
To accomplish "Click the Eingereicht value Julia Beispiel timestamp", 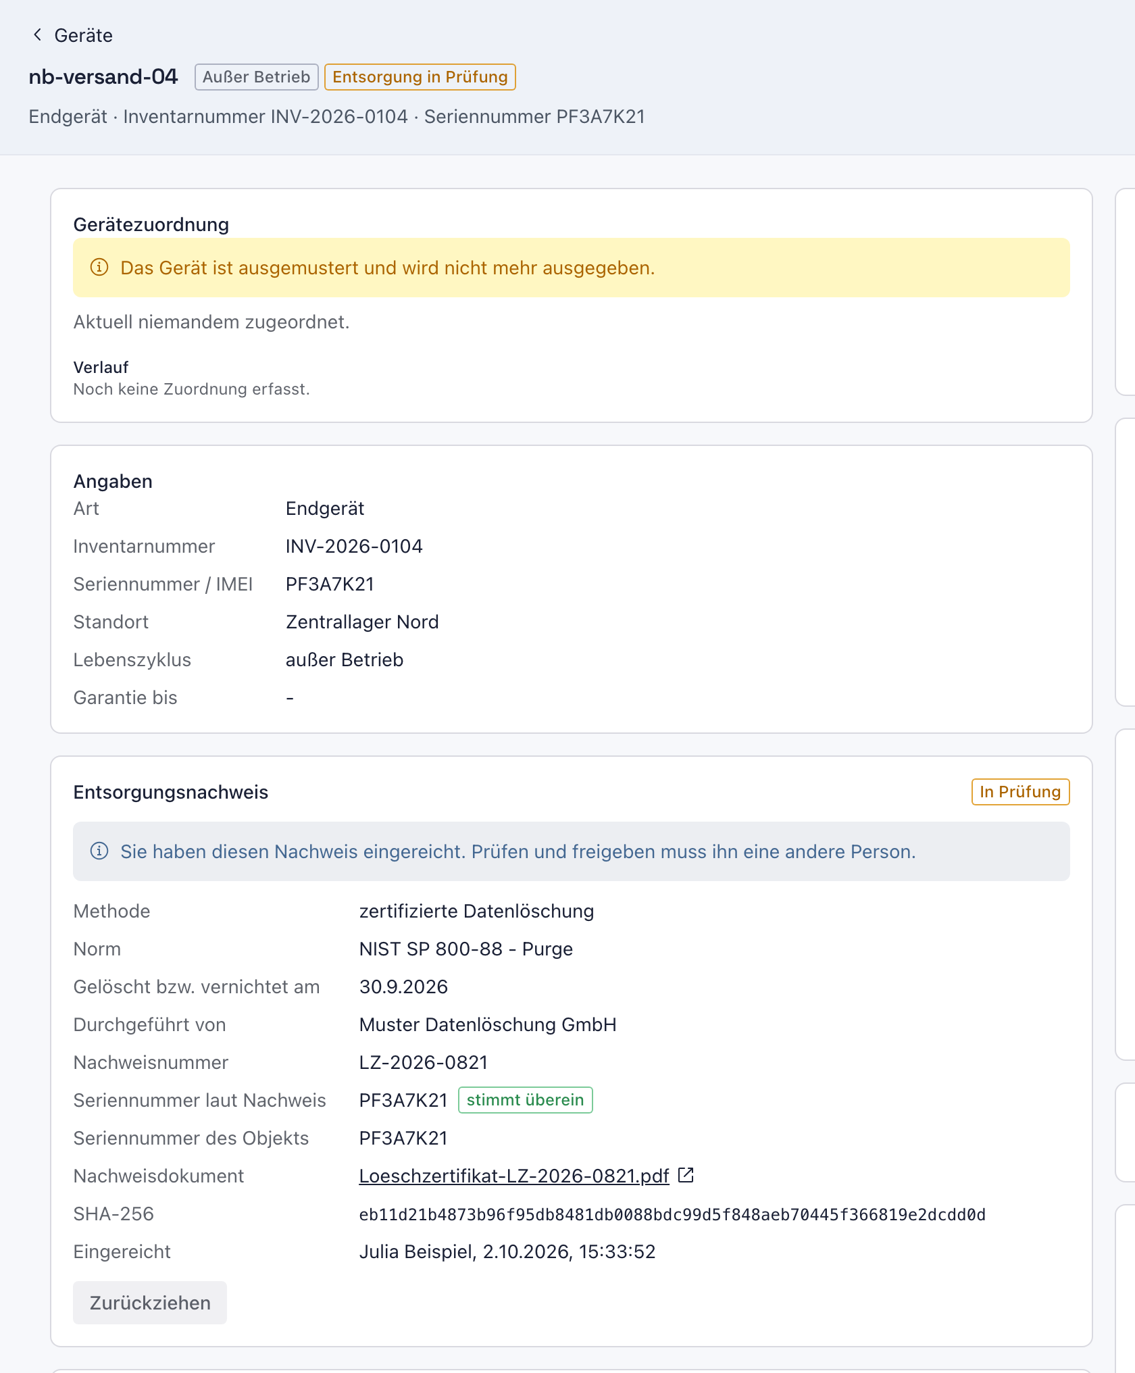I will point(507,1251).
